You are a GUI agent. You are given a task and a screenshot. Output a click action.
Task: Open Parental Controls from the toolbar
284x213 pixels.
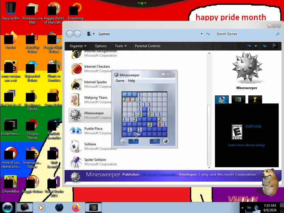pyautogui.click(x=148, y=46)
